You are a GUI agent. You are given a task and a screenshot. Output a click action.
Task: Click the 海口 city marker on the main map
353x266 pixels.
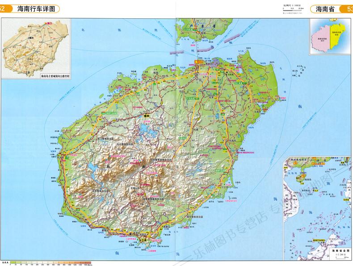click(198, 62)
